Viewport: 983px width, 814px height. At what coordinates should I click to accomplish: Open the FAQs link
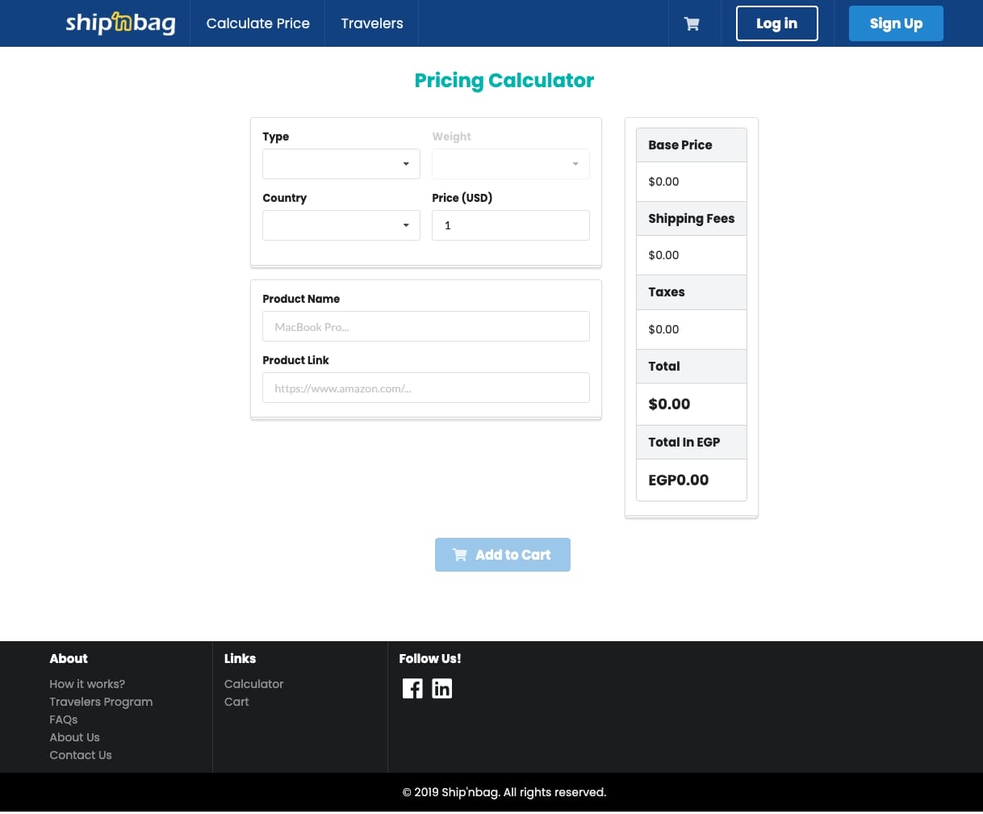click(x=64, y=720)
